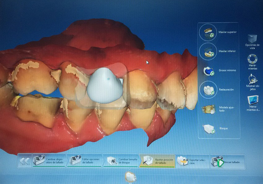Toggle Grosor mínimo display
The image size is (263, 184).
[x=208, y=71]
